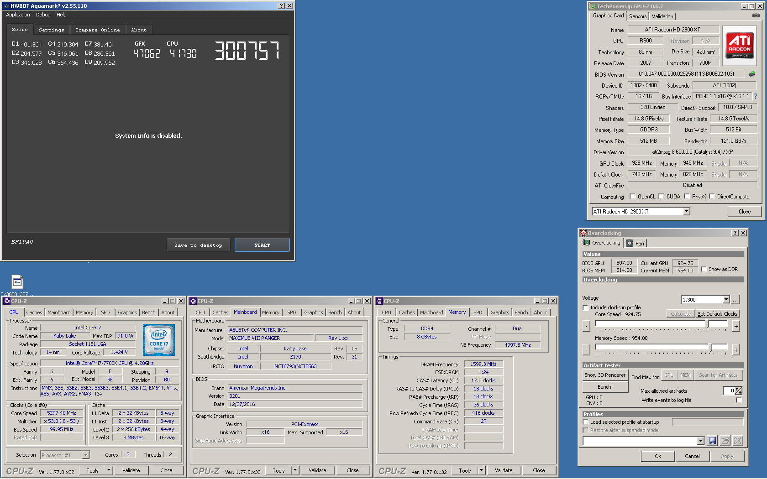The image size is (767, 479).
Task: Open the Voltage 1.300 dropdown
Action: tap(726, 300)
